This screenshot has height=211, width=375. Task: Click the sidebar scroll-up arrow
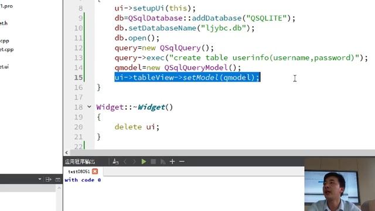[x=59, y=188]
